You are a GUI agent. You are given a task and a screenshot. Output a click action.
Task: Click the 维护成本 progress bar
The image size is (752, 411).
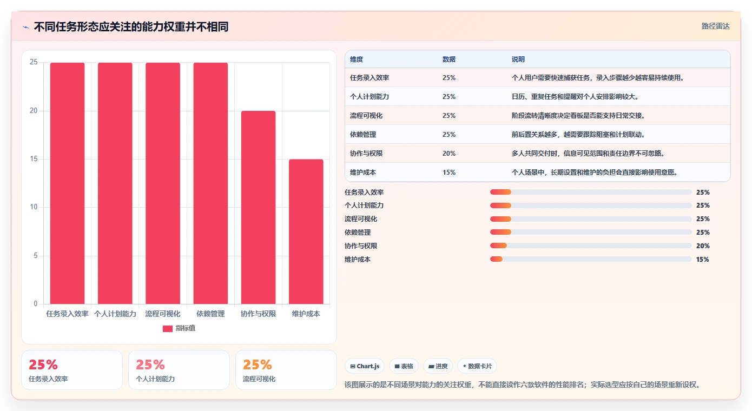pyautogui.click(x=591, y=259)
